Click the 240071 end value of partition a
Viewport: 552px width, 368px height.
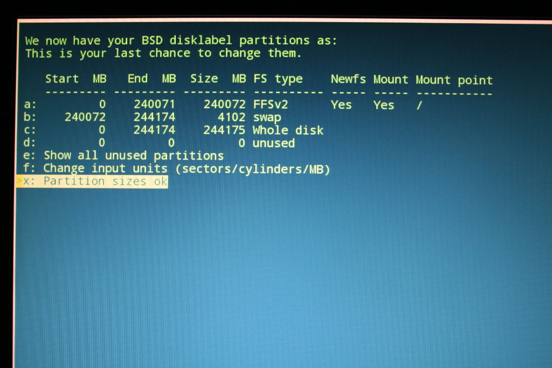coord(155,105)
